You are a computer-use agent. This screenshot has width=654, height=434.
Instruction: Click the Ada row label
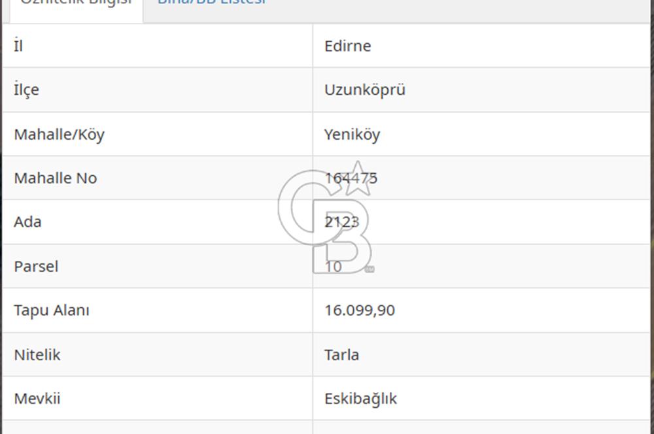[26, 222]
